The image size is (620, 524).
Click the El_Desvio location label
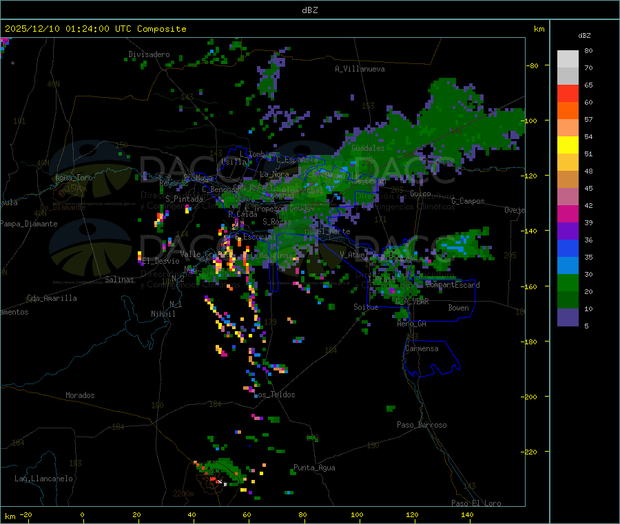coord(161,261)
